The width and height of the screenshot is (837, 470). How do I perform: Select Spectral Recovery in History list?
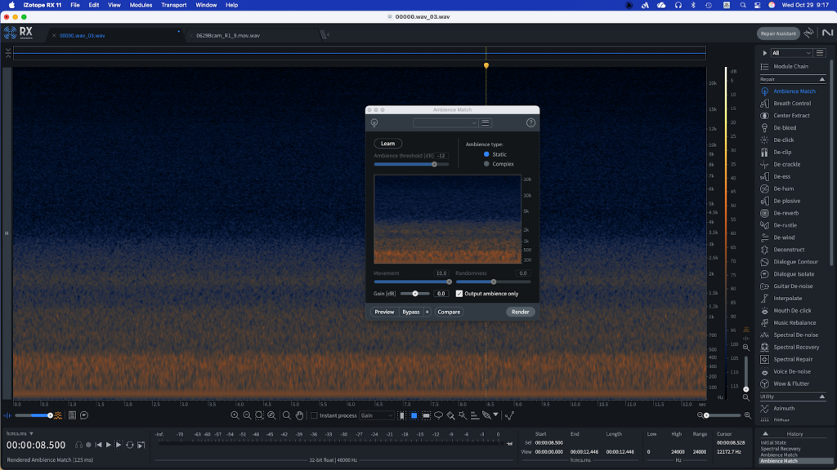pos(779,449)
